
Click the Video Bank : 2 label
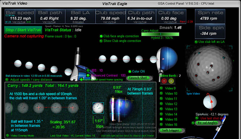pos(170,76)
